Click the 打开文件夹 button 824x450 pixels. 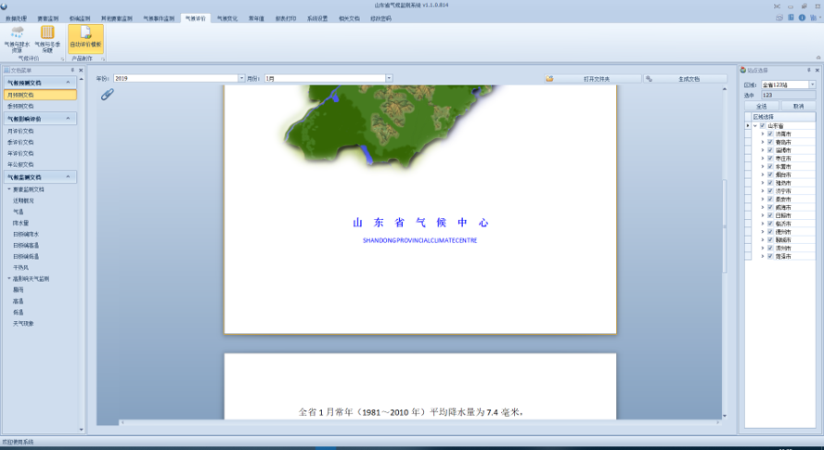coord(597,79)
